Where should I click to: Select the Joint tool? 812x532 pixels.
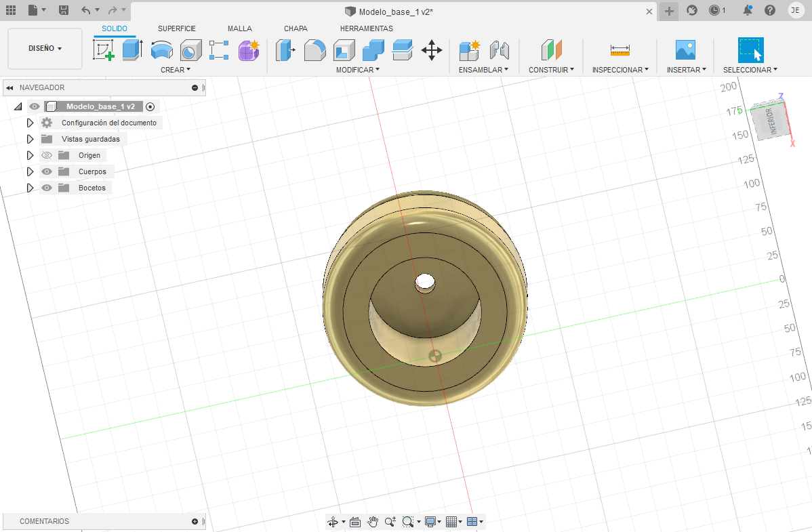500,50
